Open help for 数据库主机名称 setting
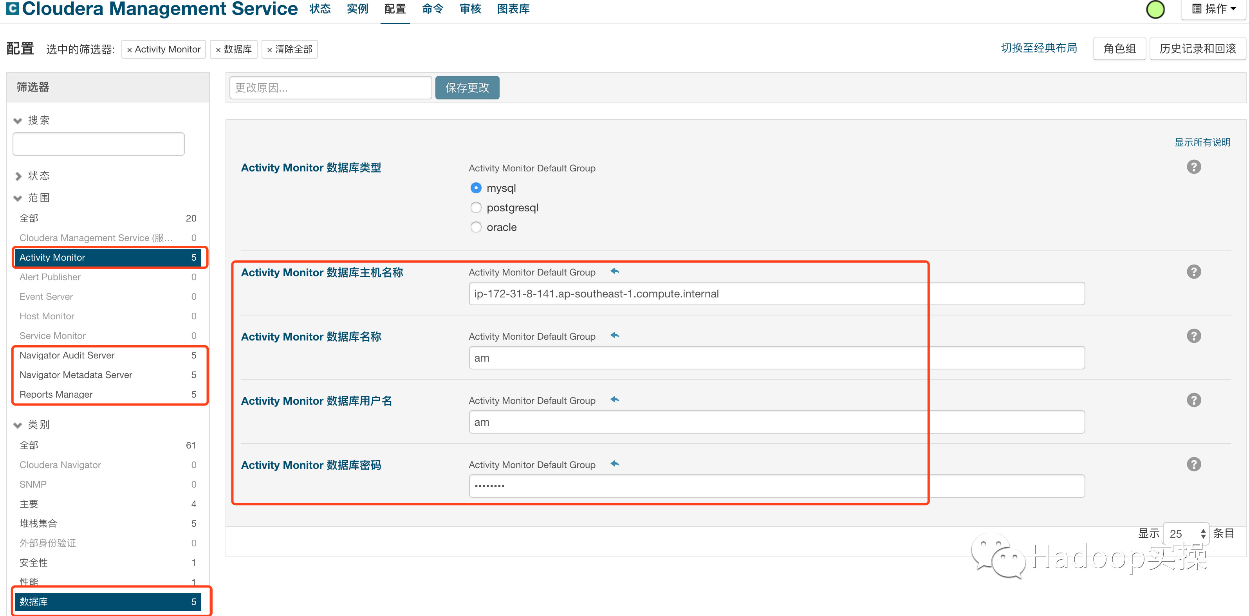 1194,272
